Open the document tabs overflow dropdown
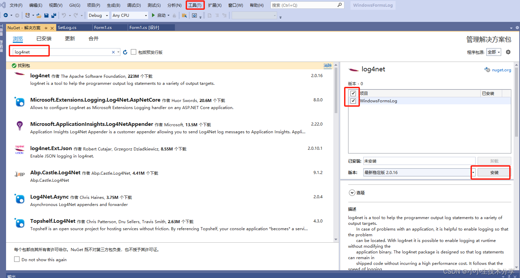This screenshot has height=278, width=520. 511,28
